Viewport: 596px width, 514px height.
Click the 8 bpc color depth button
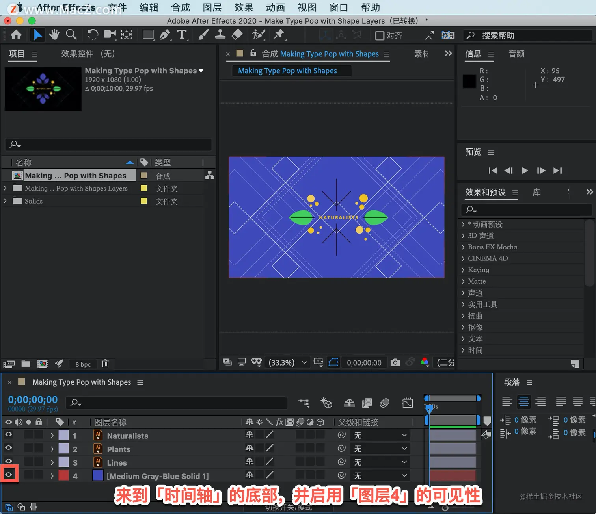pos(83,364)
